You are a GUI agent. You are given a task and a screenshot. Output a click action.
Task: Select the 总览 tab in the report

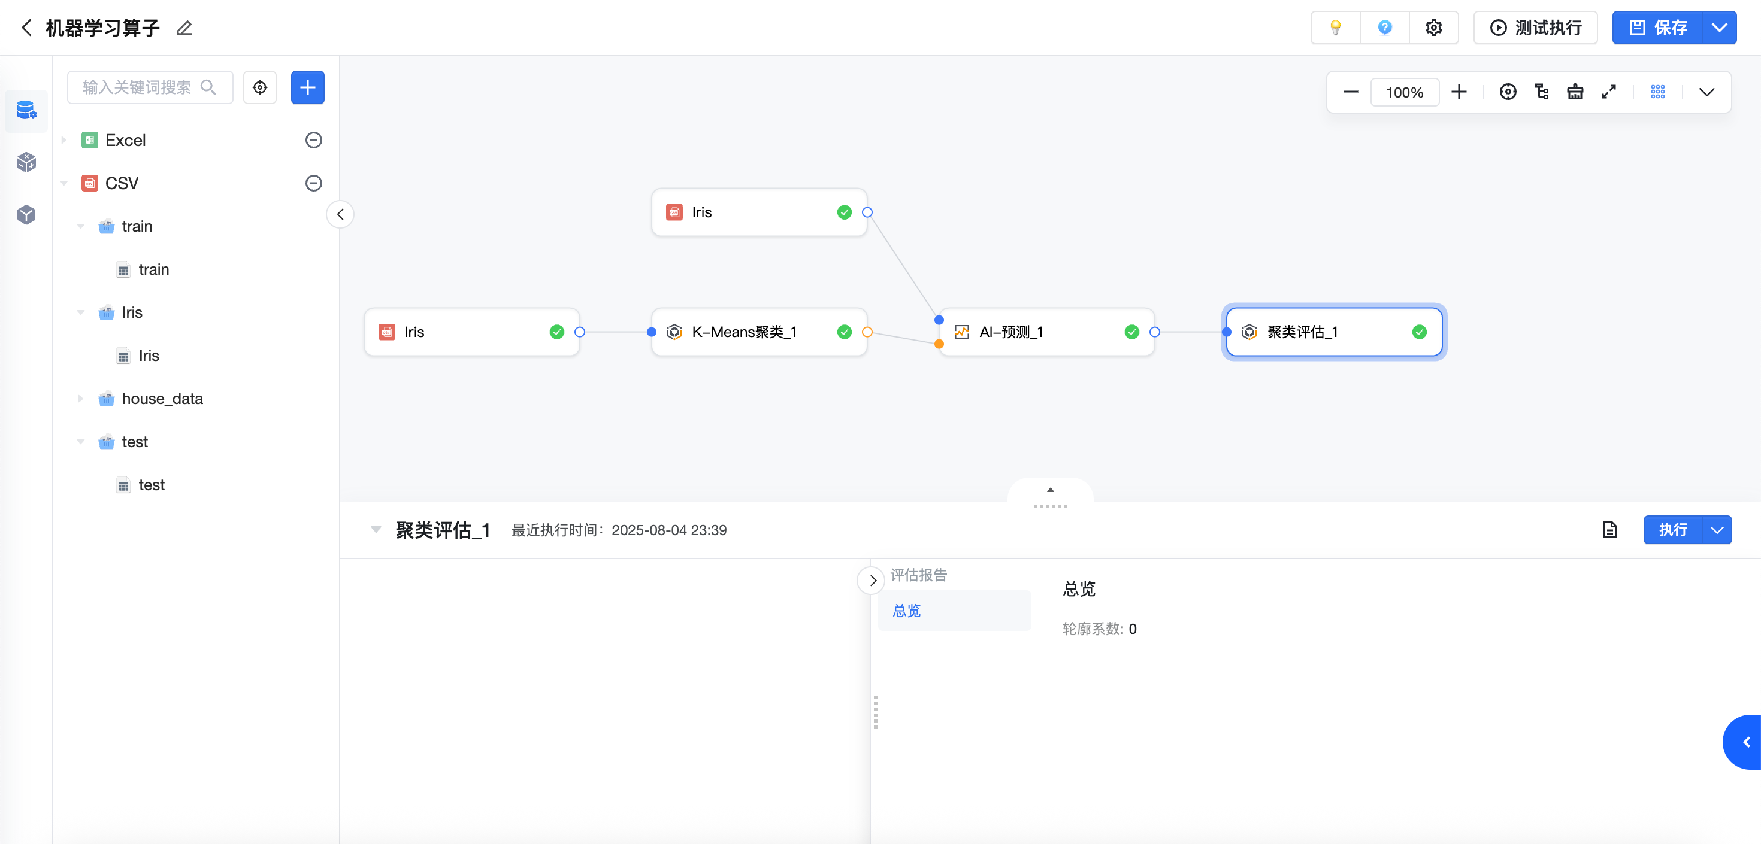[954, 611]
